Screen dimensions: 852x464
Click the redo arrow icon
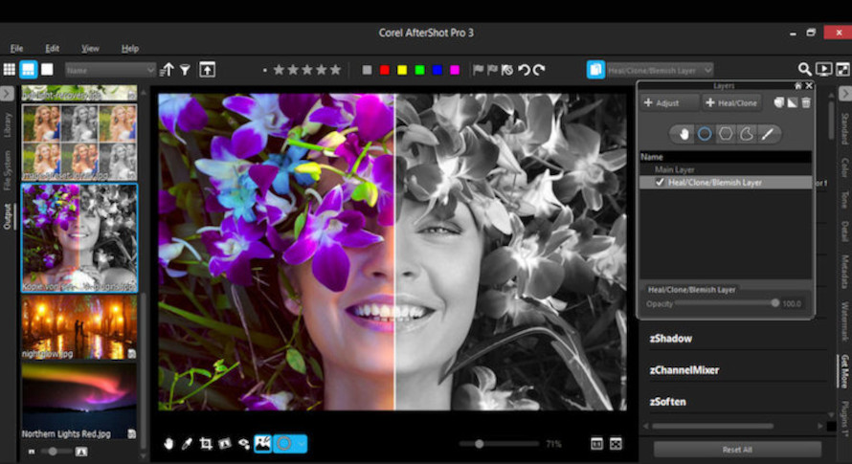click(x=538, y=70)
